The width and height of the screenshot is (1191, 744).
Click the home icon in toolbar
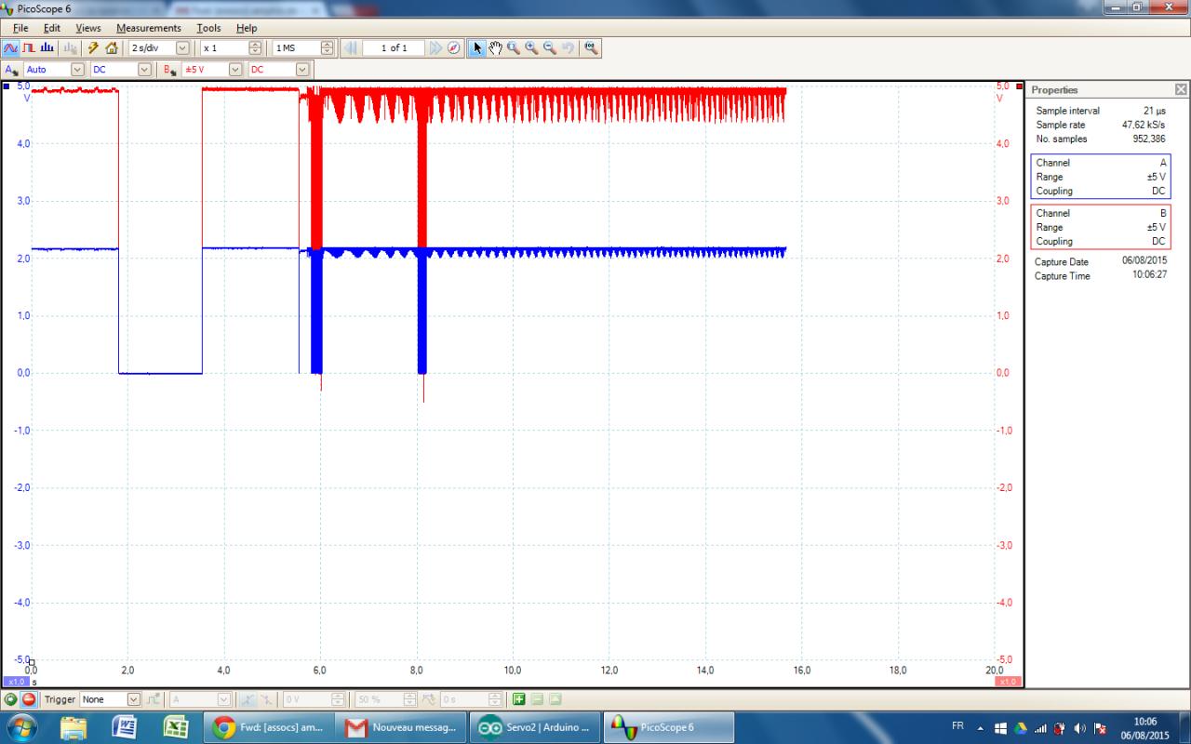click(112, 47)
